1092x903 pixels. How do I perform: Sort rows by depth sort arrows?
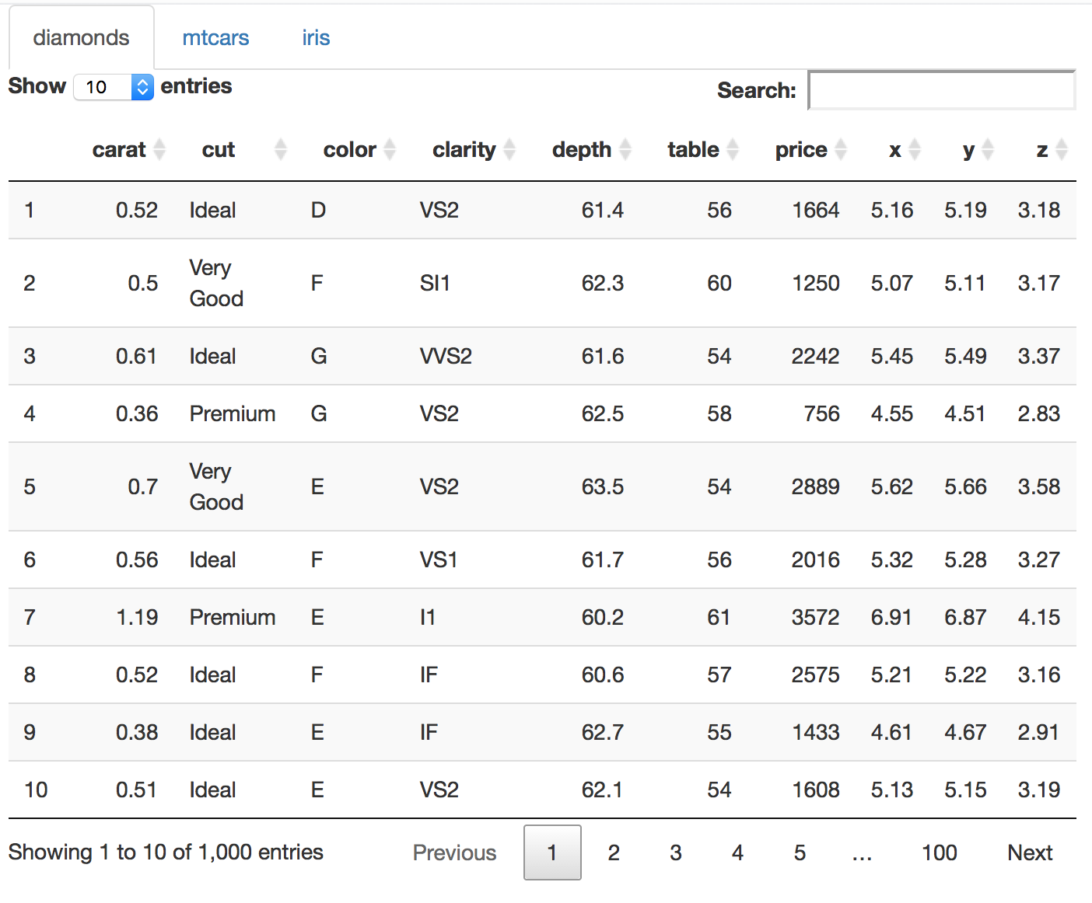point(625,149)
